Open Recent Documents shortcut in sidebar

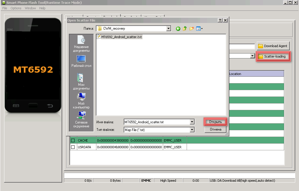[x=81, y=44]
